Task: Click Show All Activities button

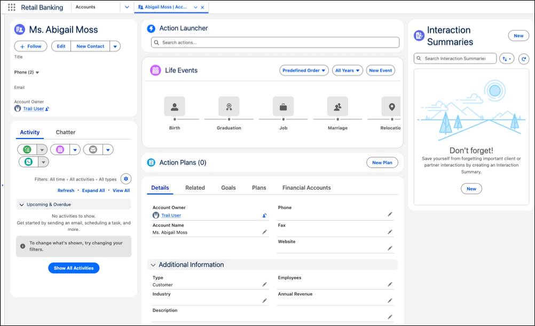Action: pos(74,268)
